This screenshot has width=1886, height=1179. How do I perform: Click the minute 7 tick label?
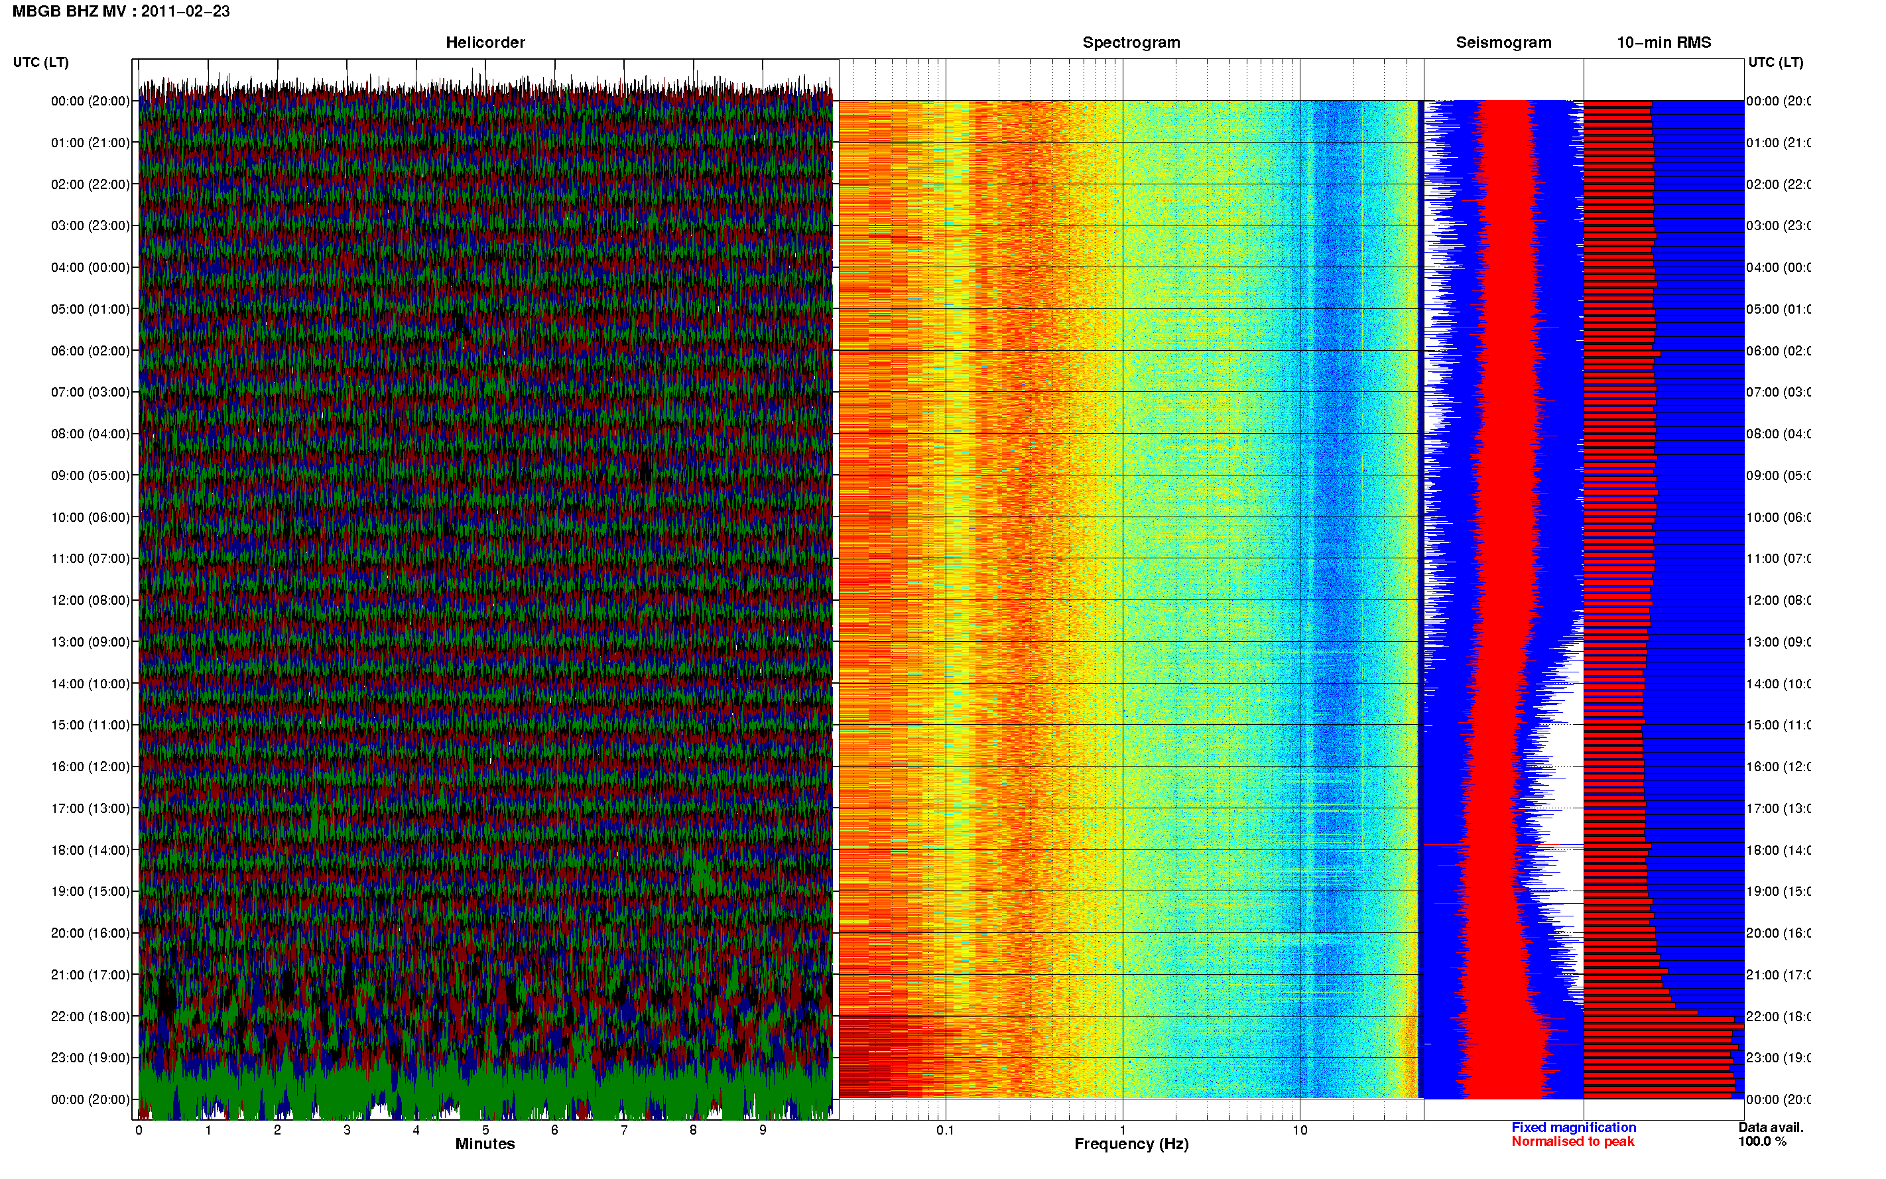pyautogui.click(x=624, y=1130)
